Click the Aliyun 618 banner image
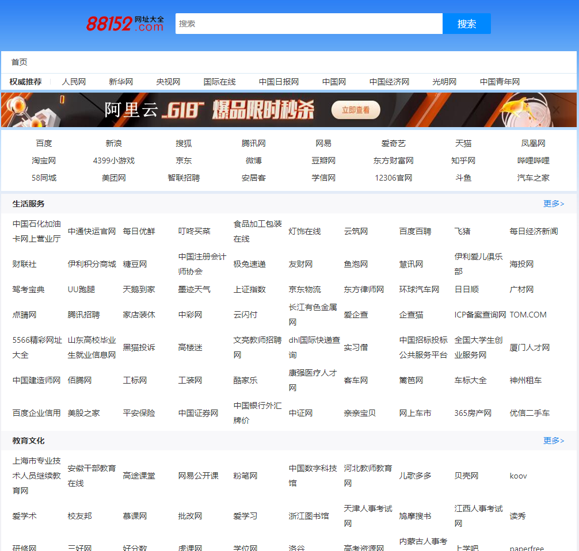The width and height of the screenshot is (579, 551). pos(230,110)
